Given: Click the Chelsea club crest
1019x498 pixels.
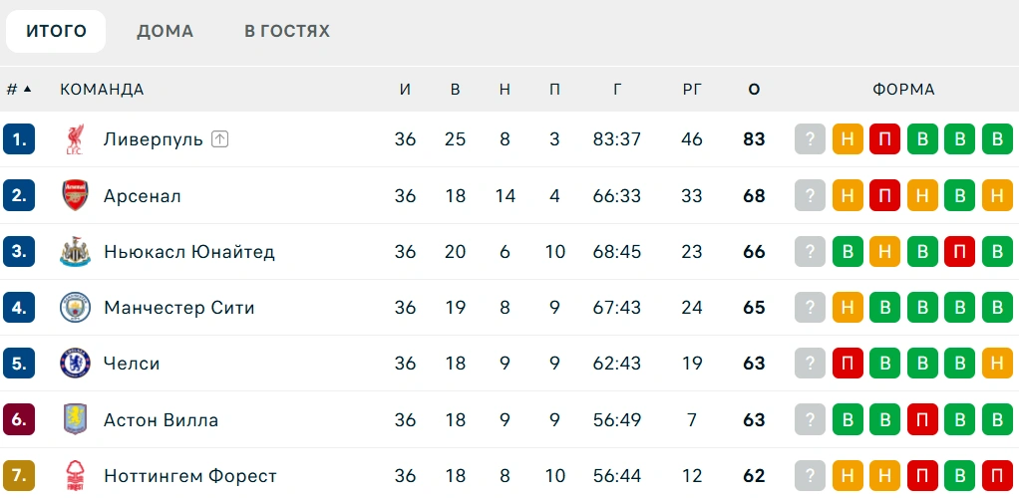Looking at the screenshot, I should coord(75,363).
